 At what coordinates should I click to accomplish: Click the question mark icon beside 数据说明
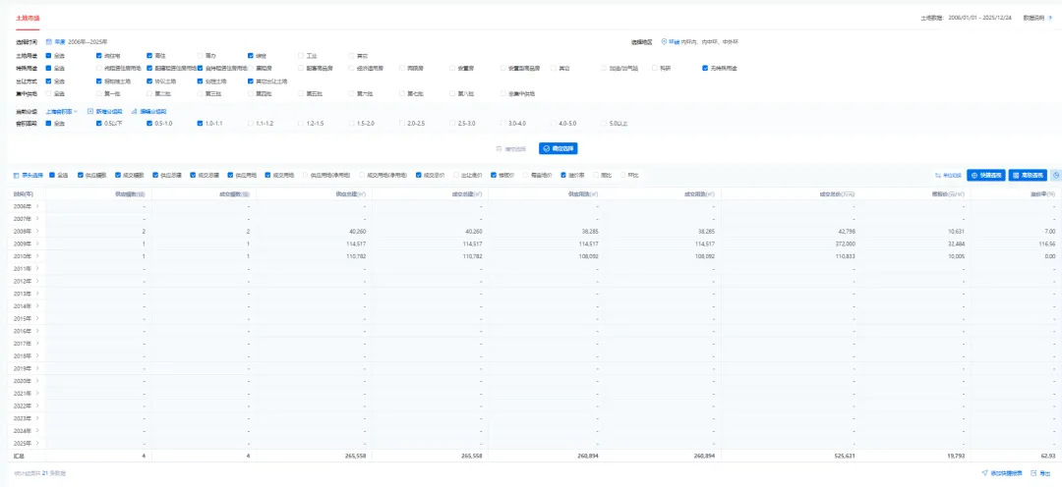point(1050,18)
